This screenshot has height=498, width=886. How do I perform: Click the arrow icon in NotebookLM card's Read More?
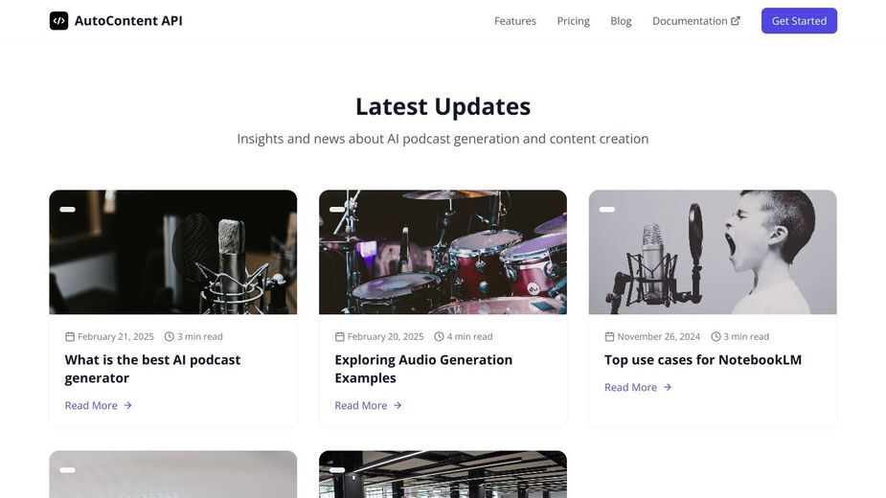pos(668,387)
